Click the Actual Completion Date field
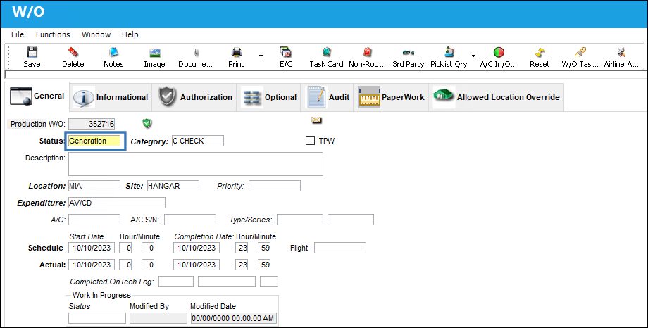Screen dimensions: 648x328 click(197, 265)
